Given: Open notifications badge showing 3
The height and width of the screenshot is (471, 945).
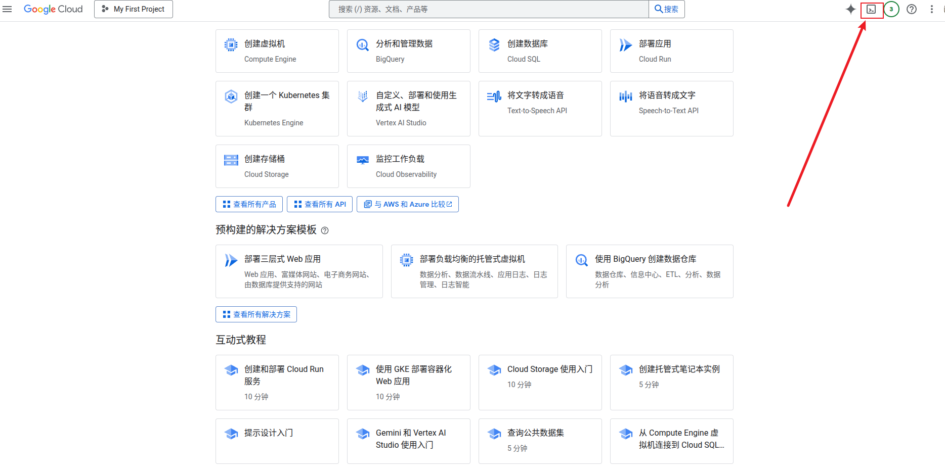Looking at the screenshot, I should click(x=891, y=9).
